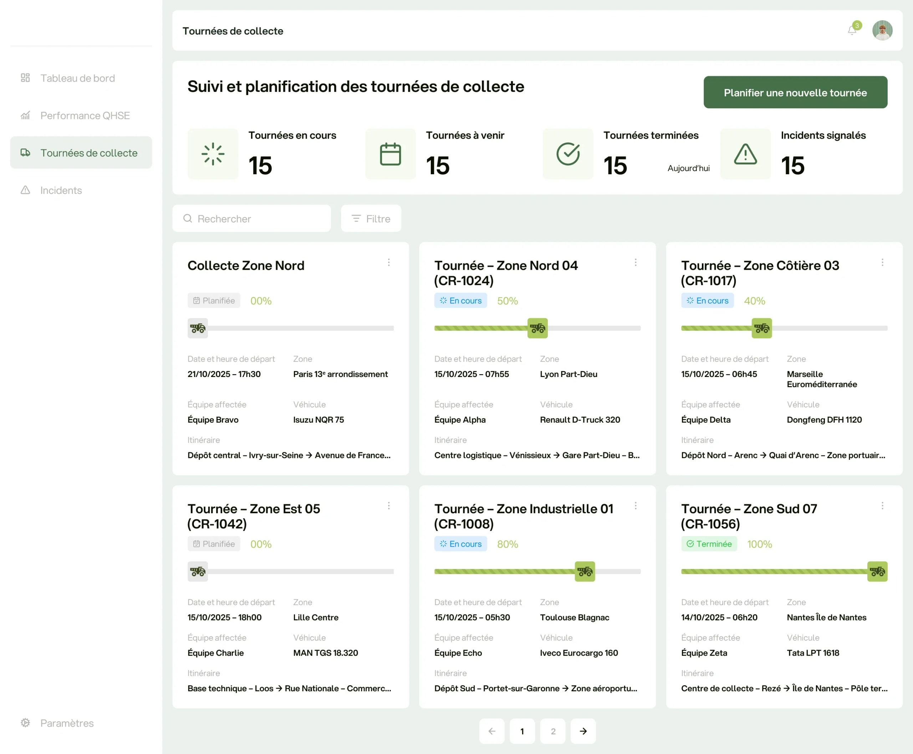Click the Tableau de bord grid icon

coord(25,78)
